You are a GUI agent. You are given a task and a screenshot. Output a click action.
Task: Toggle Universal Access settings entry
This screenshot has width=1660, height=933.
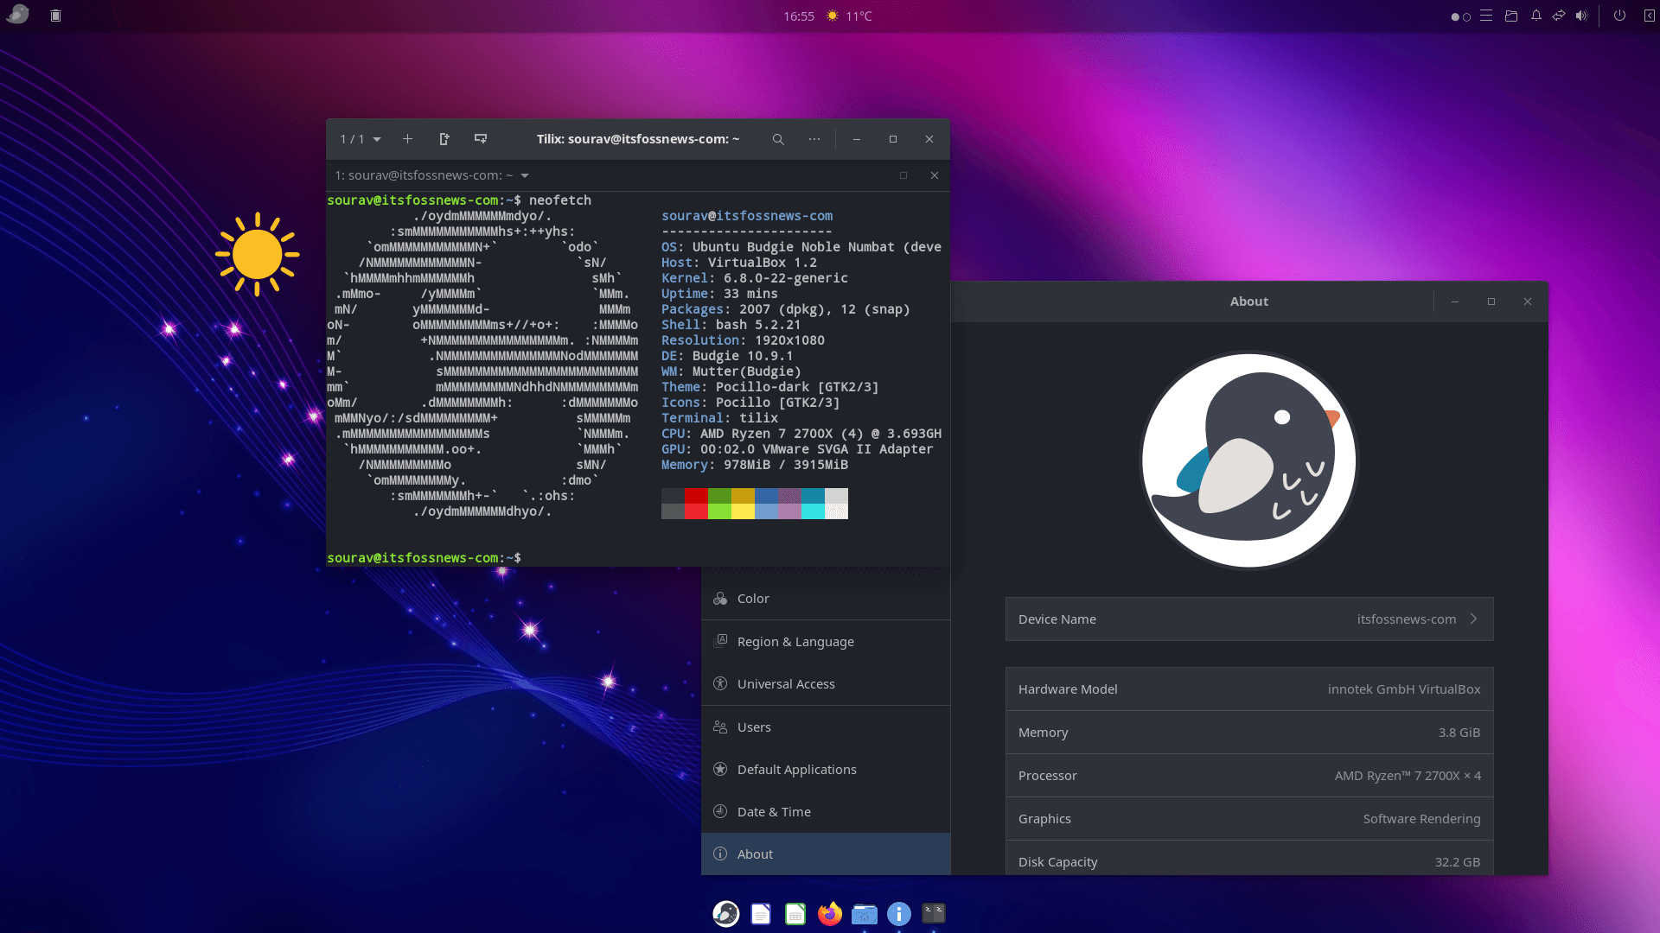(x=785, y=683)
